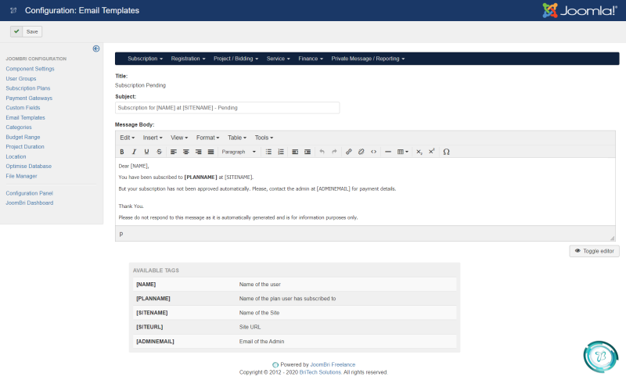Open source code view
Screen dimensions: 626x380
tap(373, 152)
